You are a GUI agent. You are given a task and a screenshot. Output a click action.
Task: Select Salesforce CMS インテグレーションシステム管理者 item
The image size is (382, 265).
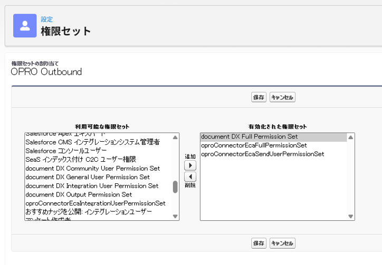(98, 142)
